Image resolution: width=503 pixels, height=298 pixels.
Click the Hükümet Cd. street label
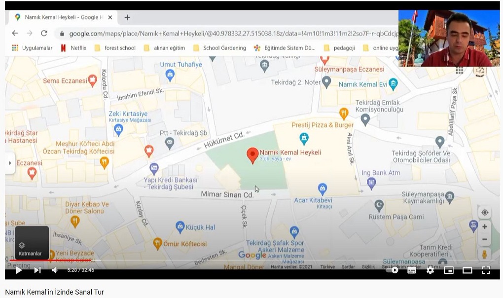[224, 140]
